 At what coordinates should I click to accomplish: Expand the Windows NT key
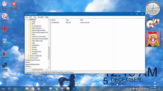(26, 58)
